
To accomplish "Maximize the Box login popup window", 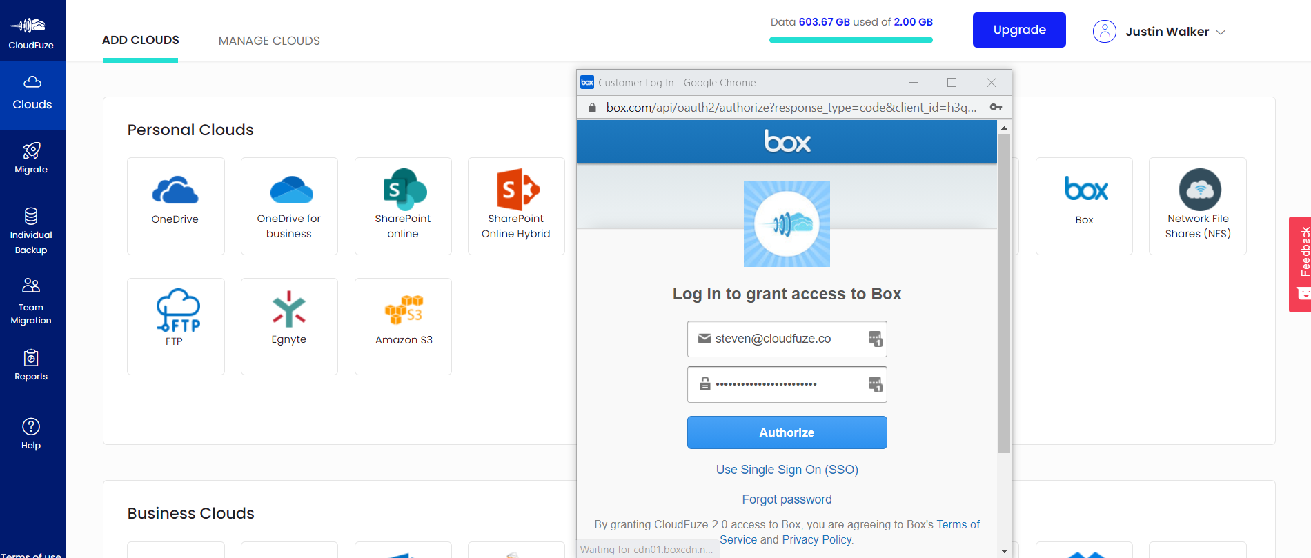I will 952,82.
